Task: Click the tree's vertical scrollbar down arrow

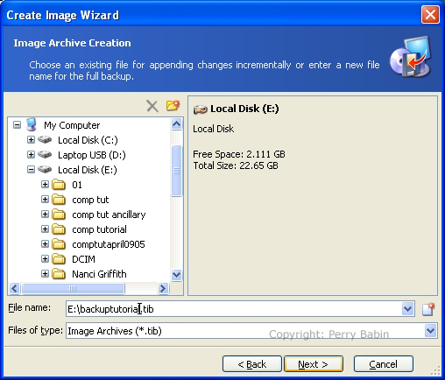Action: point(176,275)
